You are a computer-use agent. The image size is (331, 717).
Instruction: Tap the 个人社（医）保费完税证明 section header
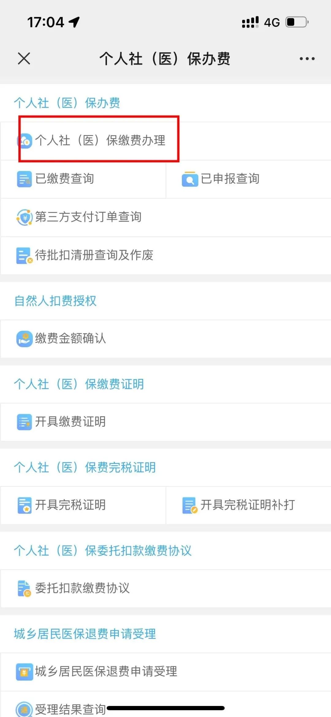click(85, 468)
